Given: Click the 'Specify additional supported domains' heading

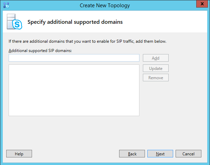Looking at the screenshot, I should (75, 22).
